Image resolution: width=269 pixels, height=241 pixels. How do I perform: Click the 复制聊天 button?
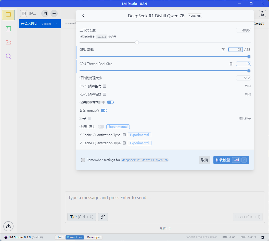(x=259, y=24)
